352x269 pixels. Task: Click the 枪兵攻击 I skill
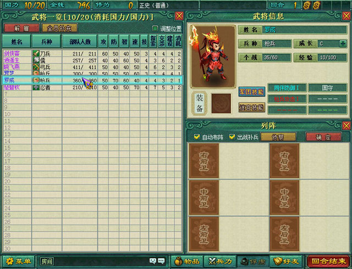(287, 99)
